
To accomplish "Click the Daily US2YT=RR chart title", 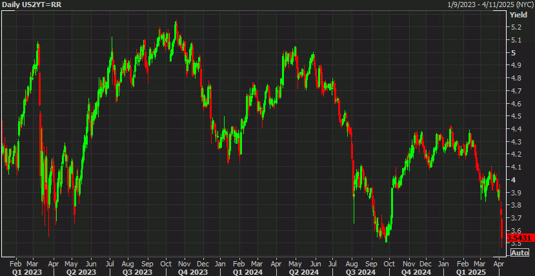I will pos(31,5).
